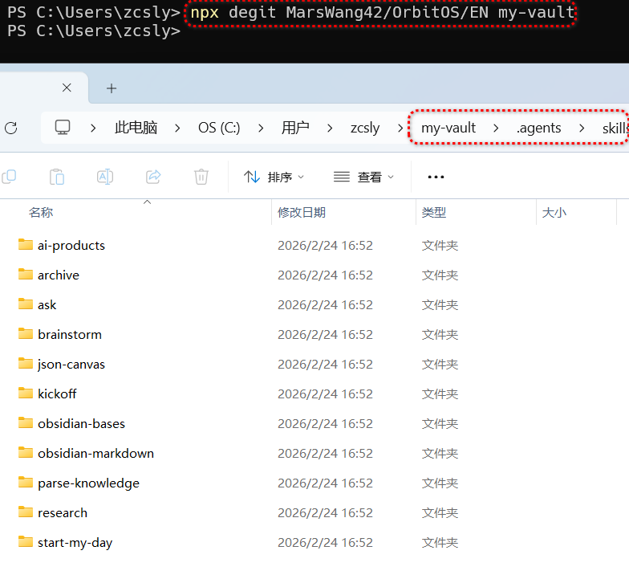Open the 排序 (Sort) dropdown

[274, 177]
